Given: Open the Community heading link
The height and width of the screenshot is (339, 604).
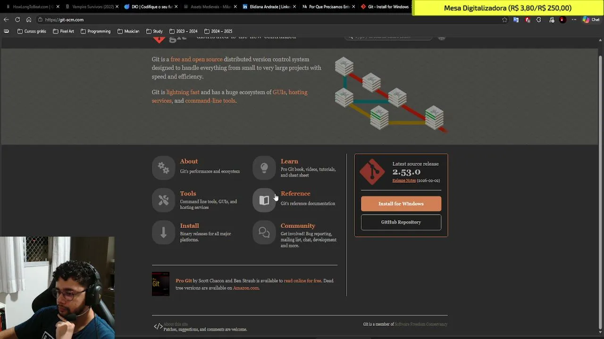Looking at the screenshot, I should click(298, 226).
